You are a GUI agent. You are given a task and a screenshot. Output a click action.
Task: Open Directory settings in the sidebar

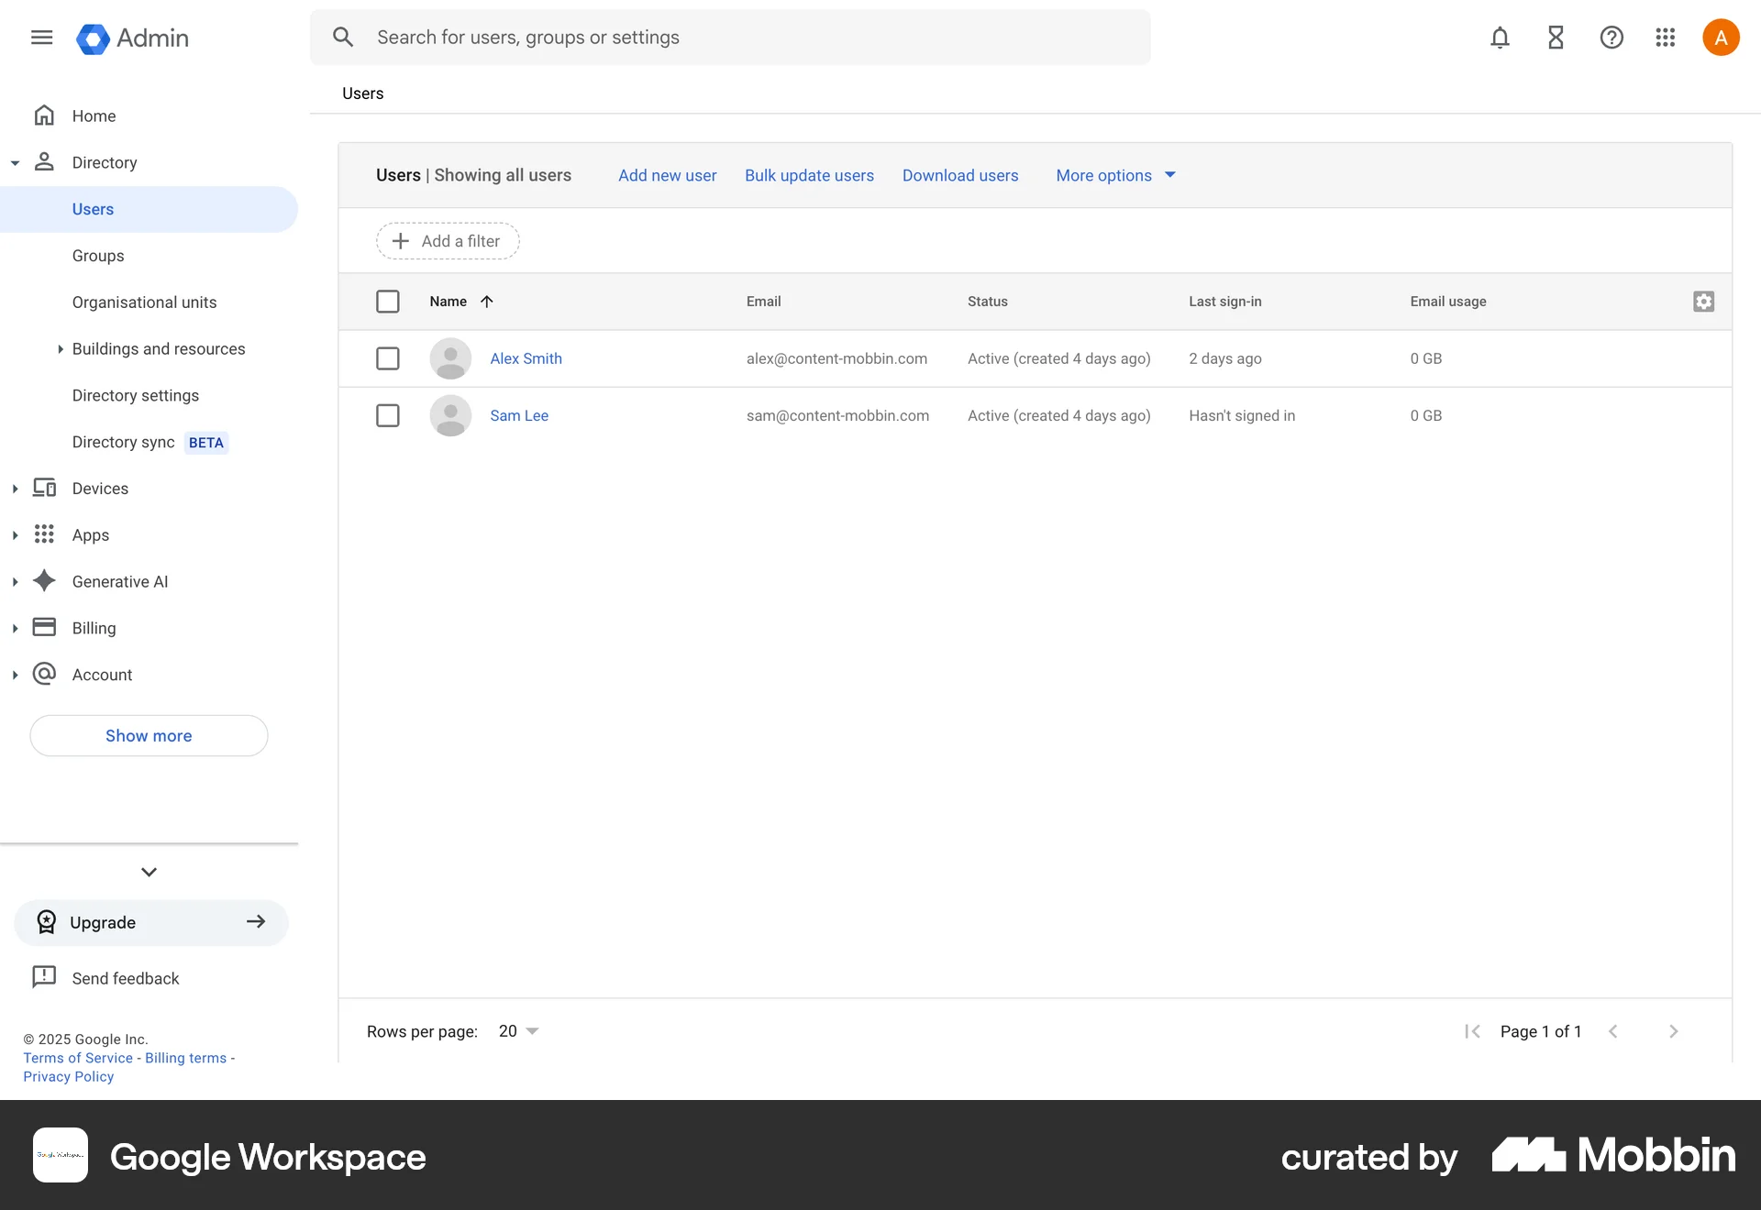(135, 395)
